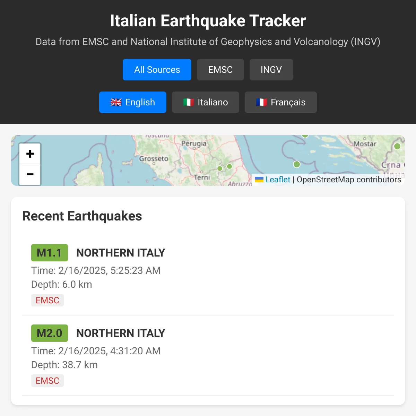This screenshot has width=416, height=416.
Task: Zoom out of the earthquake map
Action: [x=30, y=174]
